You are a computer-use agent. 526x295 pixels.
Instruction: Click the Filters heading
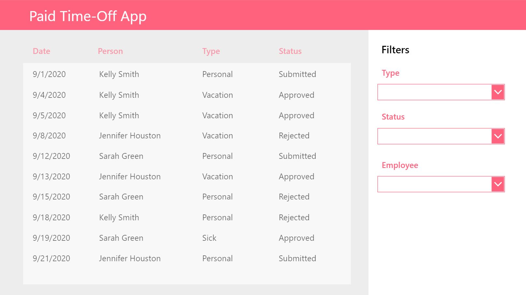[395, 50]
